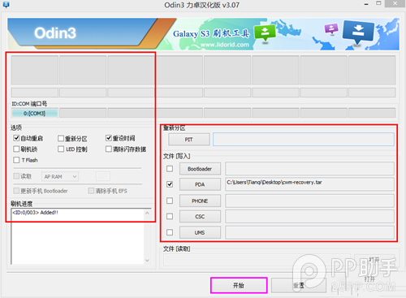Close the Odin3 window
This screenshot has width=406, height=298.
395,3
